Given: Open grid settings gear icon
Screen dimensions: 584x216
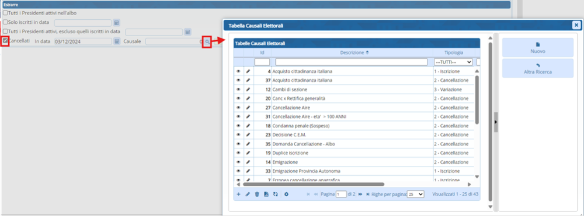Looking at the screenshot, I should pos(286,194).
